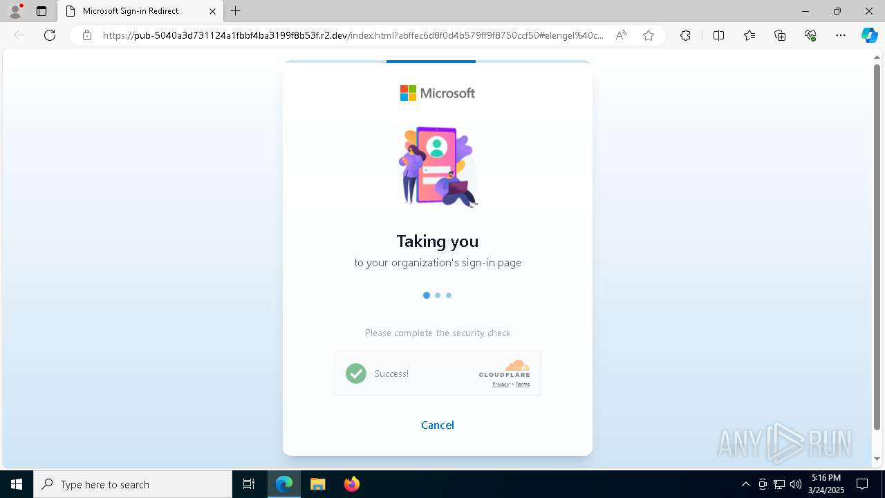This screenshot has height=498, width=885.
Task: Open Task View on the taskbar
Action: (x=249, y=484)
